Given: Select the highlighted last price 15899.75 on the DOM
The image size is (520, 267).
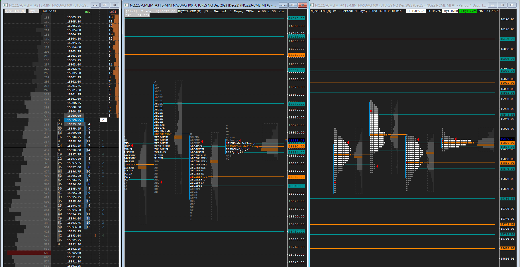Looking at the screenshot, I should [x=74, y=120].
